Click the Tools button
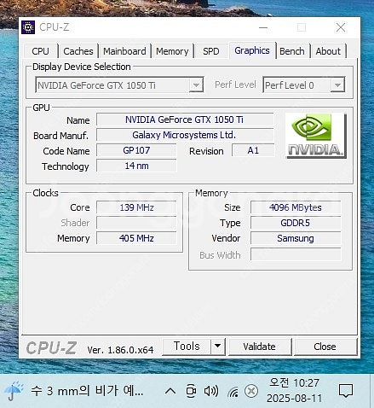The width and height of the screenshot is (374, 408). click(x=187, y=347)
